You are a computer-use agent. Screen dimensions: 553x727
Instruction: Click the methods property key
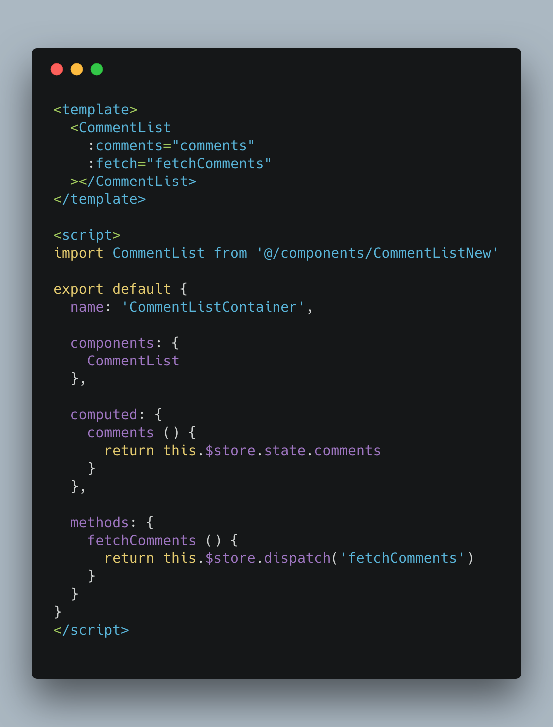point(100,523)
